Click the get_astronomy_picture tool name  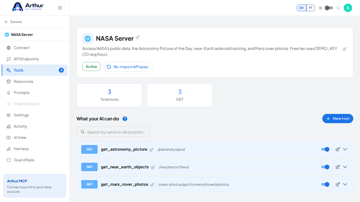click(x=124, y=149)
